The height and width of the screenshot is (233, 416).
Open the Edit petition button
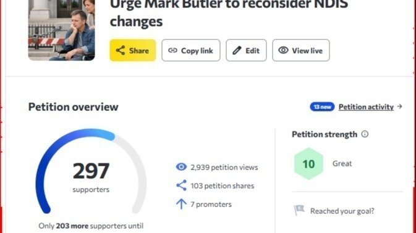point(246,51)
